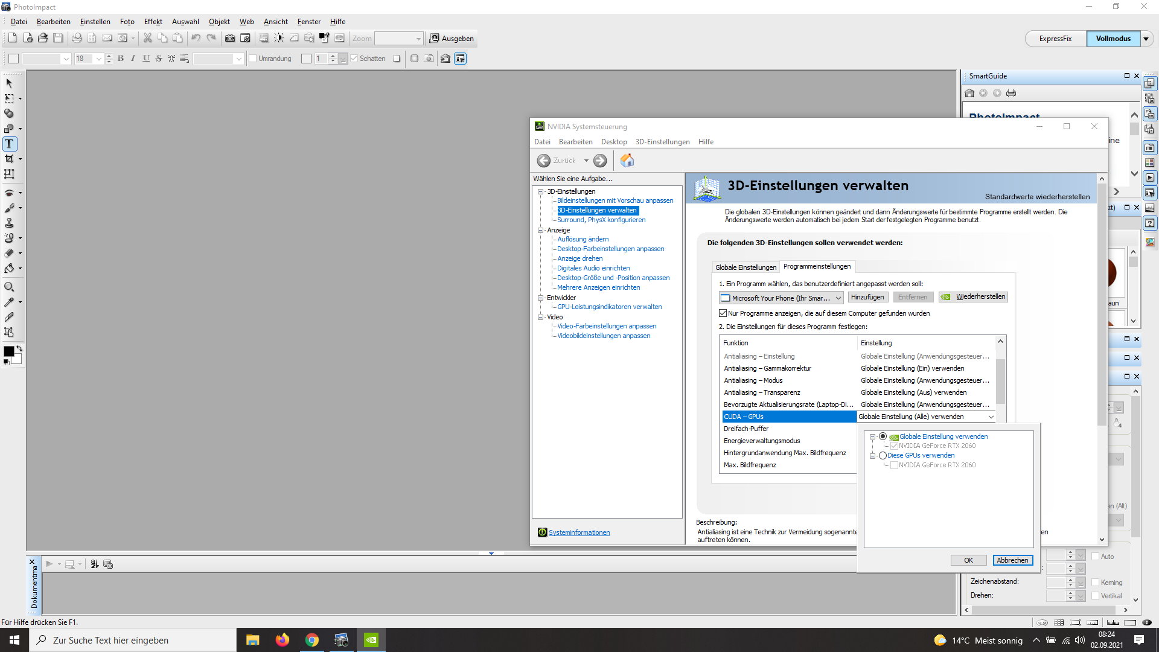The width and height of the screenshot is (1159, 652).
Task: Click the Cut scissors icon
Action: (x=147, y=38)
